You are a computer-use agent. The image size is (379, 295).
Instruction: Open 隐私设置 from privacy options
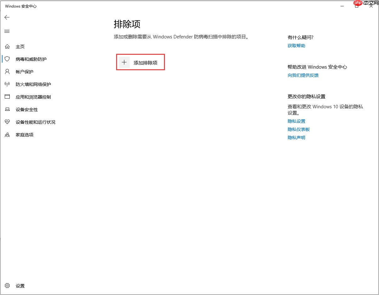point(296,121)
